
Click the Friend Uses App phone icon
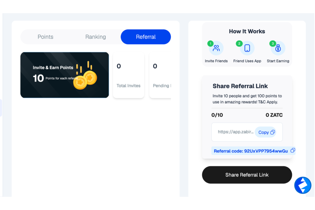coord(247,48)
